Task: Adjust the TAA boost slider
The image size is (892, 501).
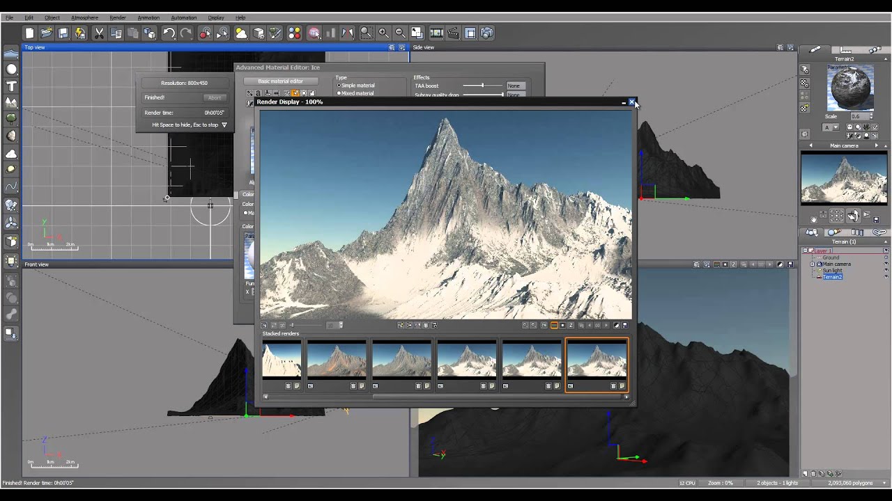Action: tap(482, 86)
